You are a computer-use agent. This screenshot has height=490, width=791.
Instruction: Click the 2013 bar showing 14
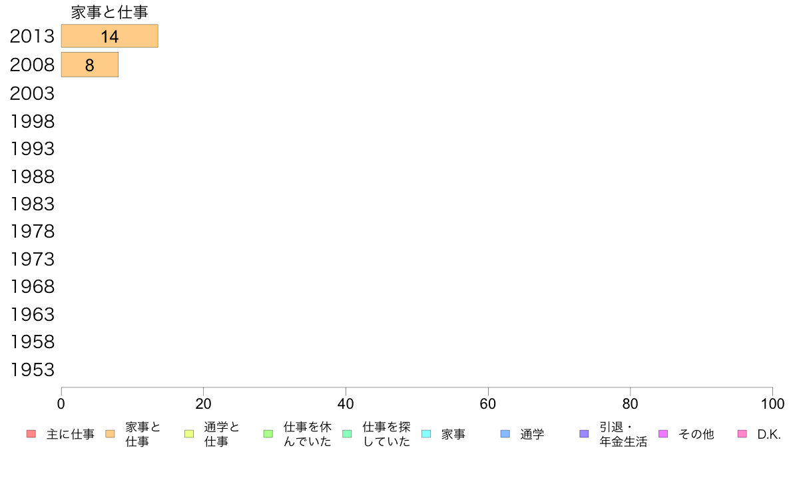(109, 36)
